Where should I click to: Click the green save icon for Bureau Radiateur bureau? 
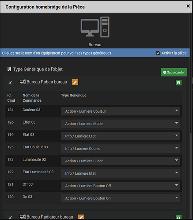[178, 218]
